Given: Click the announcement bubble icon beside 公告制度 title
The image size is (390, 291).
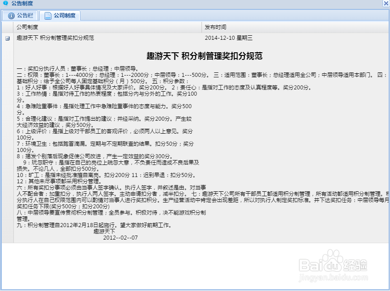Looking at the screenshot, I should pyautogui.click(x=4, y=4).
